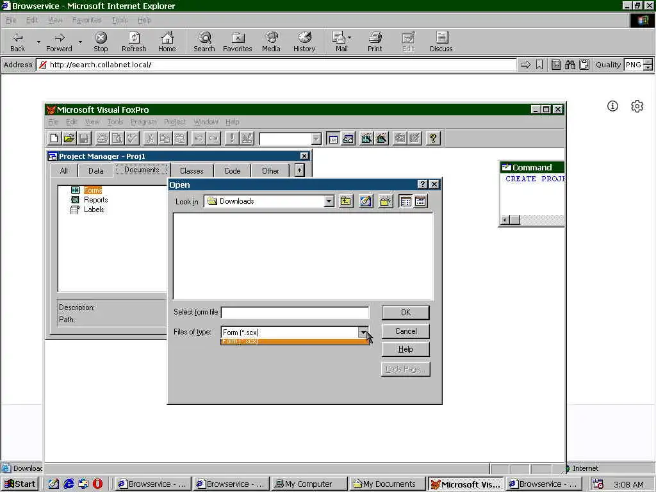
Task: Select Labels in the Project Manager tree
Action: pyautogui.click(x=94, y=209)
